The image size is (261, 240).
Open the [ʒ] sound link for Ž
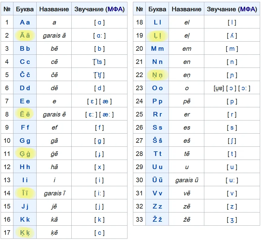tap(232, 220)
